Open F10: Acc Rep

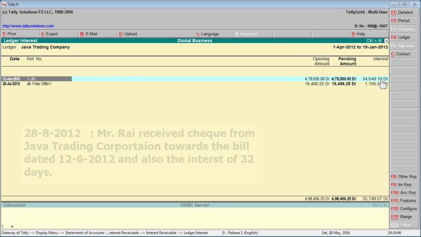(405, 193)
